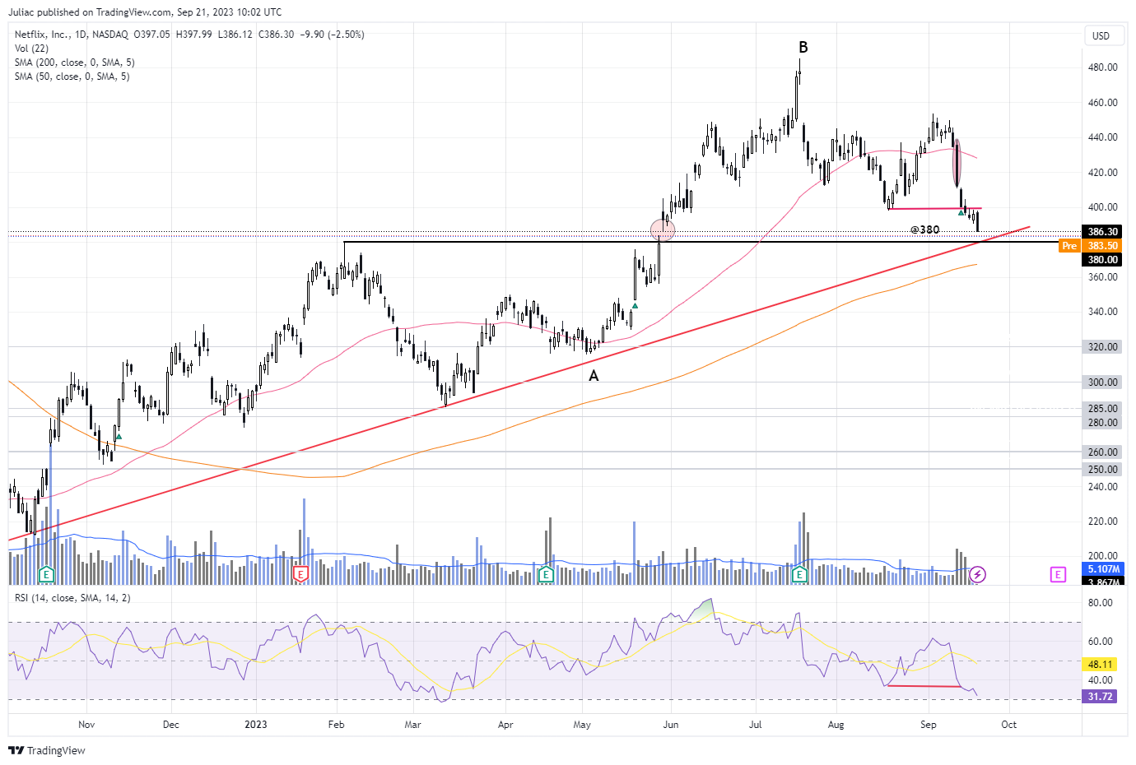The width and height of the screenshot is (1136, 765).
Task: Click the green triangle marker under September candles
Action: (x=961, y=213)
